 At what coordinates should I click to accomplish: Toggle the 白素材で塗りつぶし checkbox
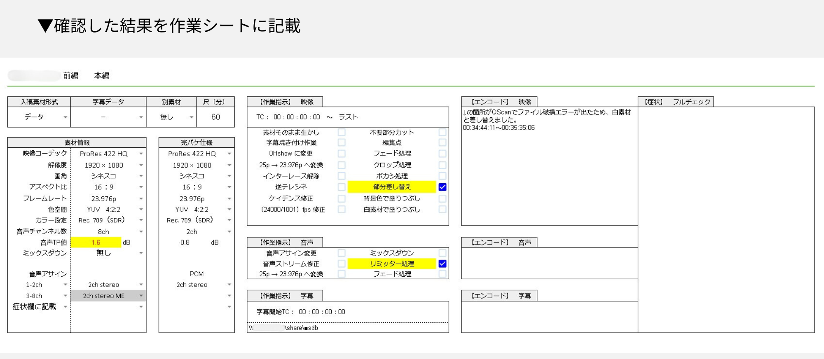(x=442, y=209)
